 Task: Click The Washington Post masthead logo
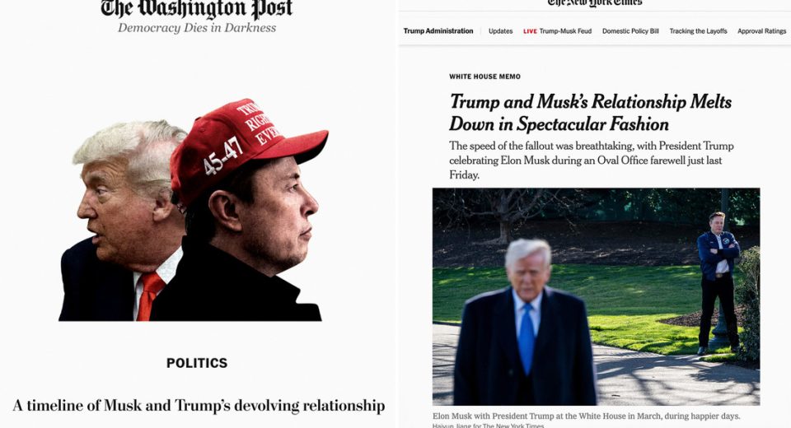tap(197, 8)
